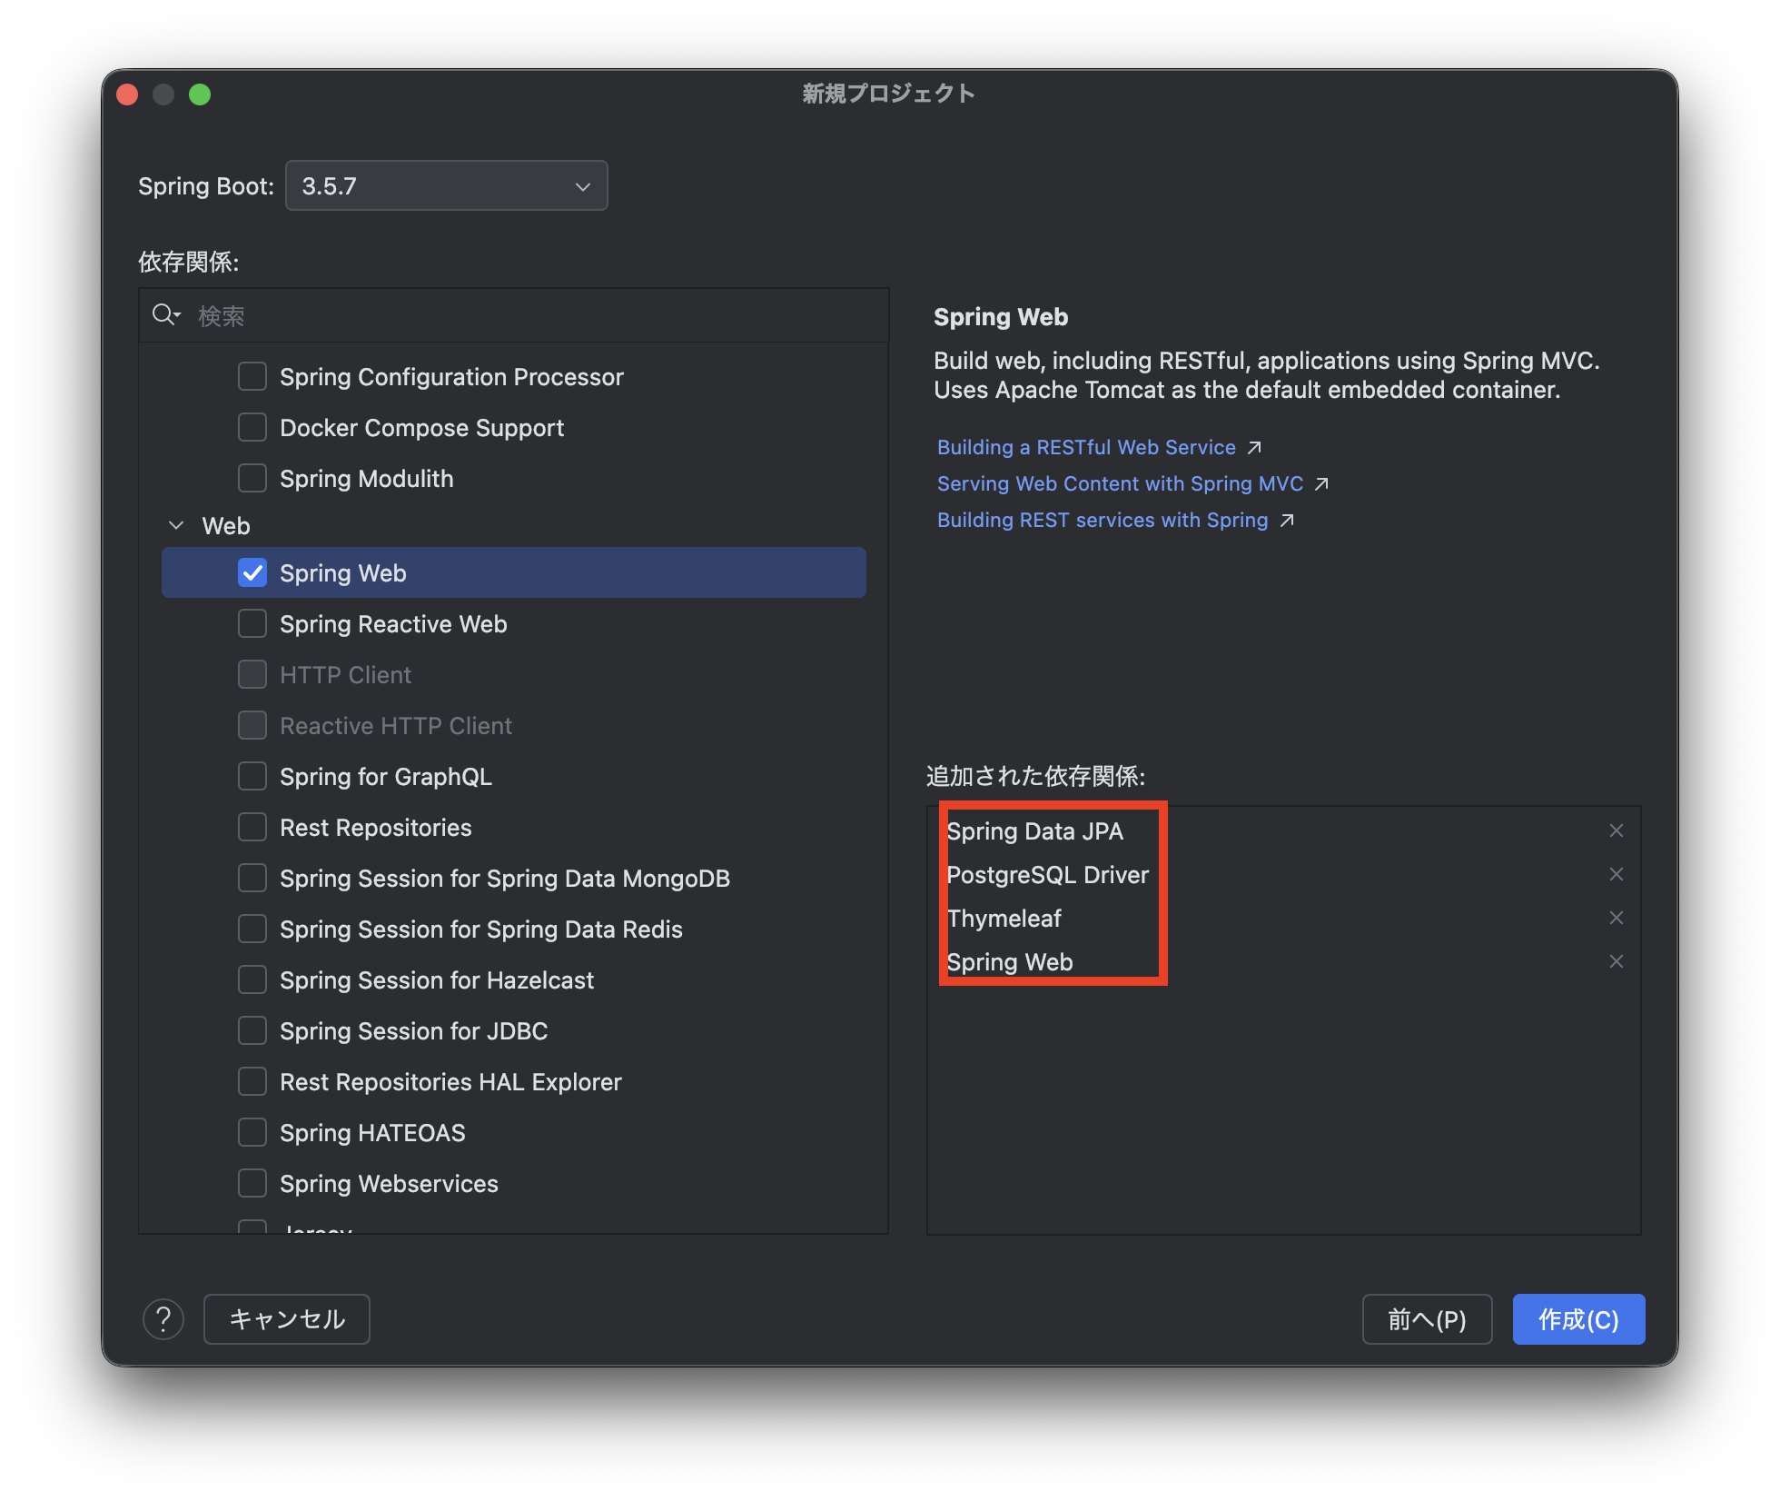Enable Spring Reactive Web checkbox

pos(252,623)
